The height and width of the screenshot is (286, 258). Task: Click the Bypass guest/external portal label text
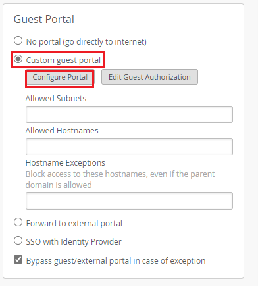pyautogui.click(x=116, y=261)
